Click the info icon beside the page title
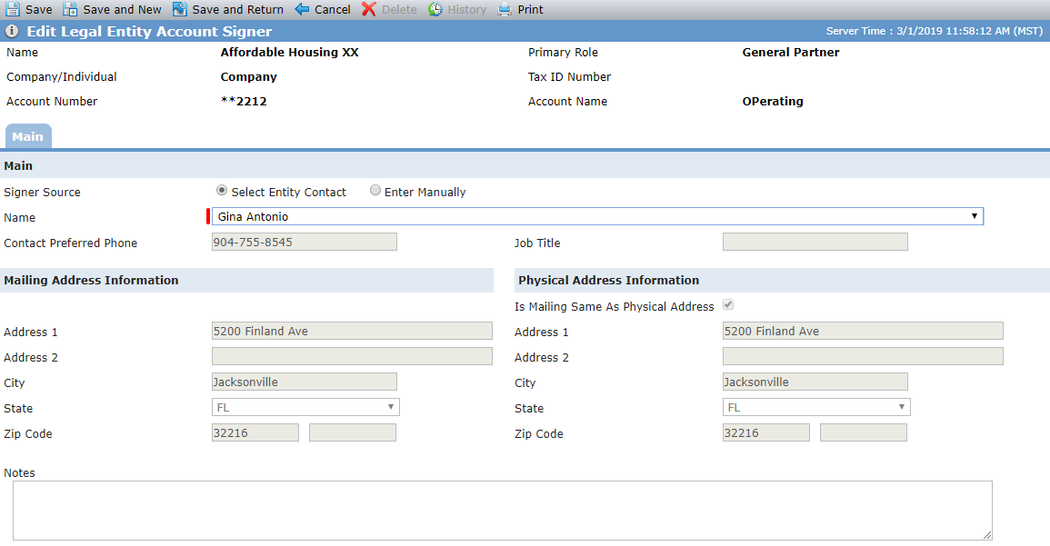The image size is (1050, 546). [12, 31]
